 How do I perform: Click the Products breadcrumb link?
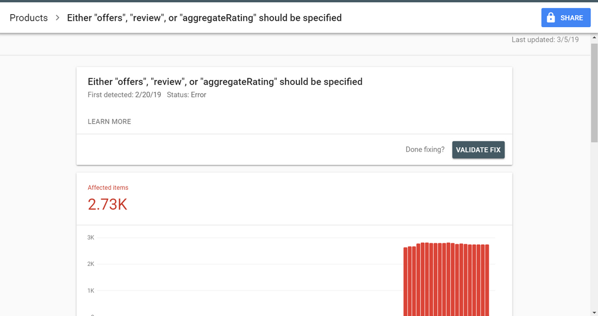coord(29,18)
